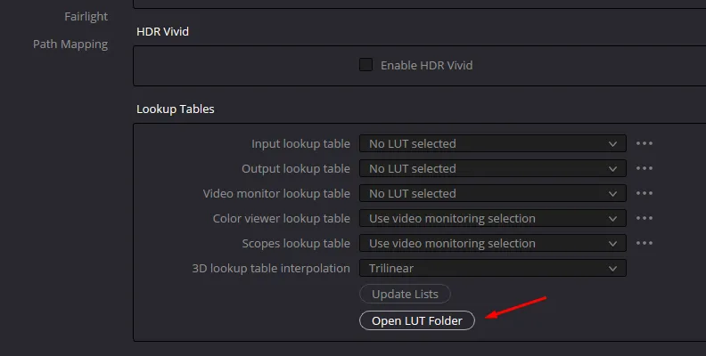This screenshot has height=356, width=706.
Task: Click ellipsis next to Video monitor lookup table
Action: click(x=644, y=193)
